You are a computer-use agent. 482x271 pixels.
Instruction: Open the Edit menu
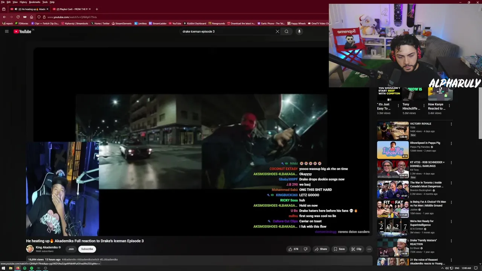9,2
